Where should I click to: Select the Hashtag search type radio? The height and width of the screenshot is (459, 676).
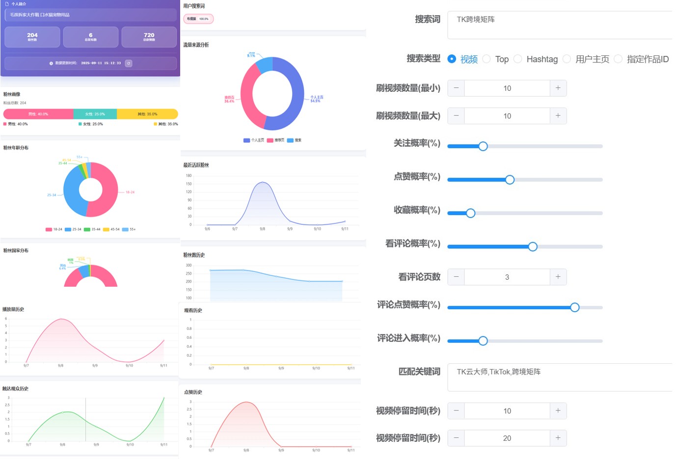(x=518, y=59)
